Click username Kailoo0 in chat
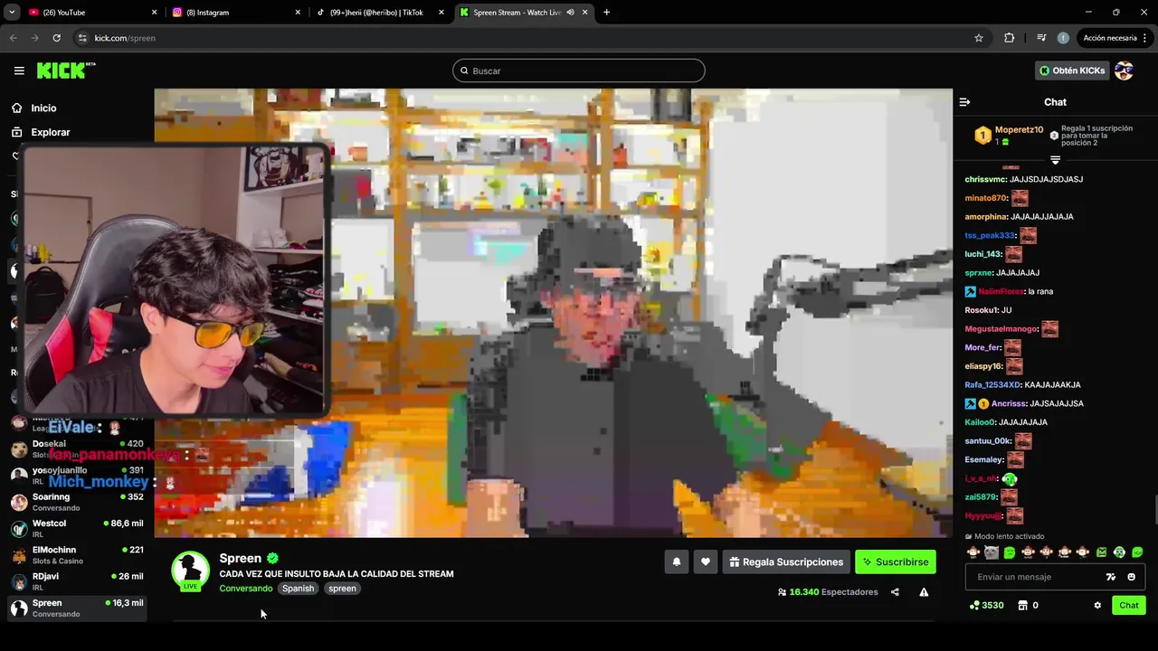The image size is (1158, 651). [x=981, y=422]
